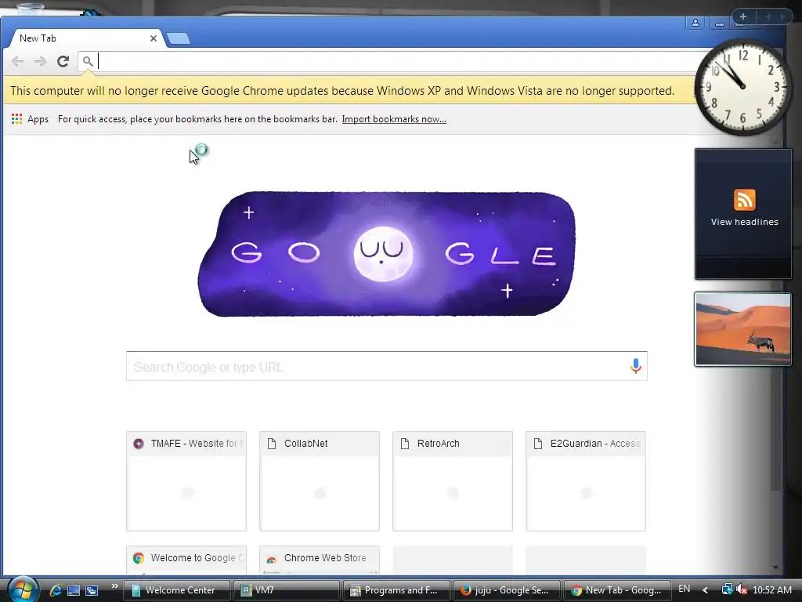
Task: Click View headlines in feed gadget
Action: point(744,222)
